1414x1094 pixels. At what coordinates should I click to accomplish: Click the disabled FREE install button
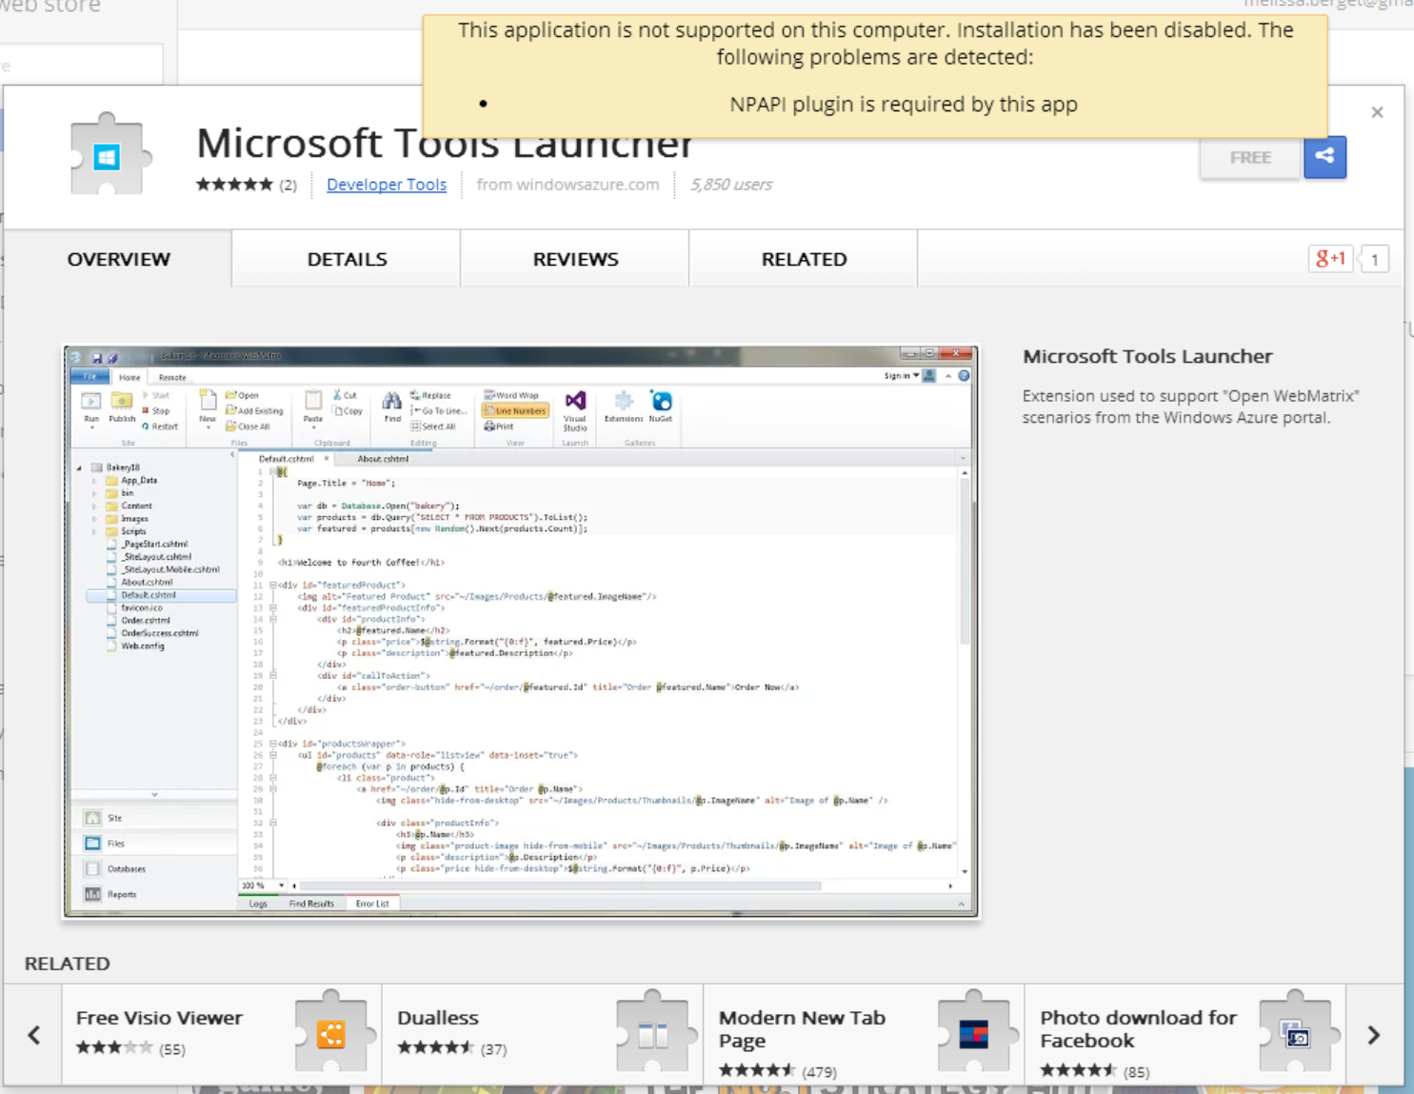1250,158
